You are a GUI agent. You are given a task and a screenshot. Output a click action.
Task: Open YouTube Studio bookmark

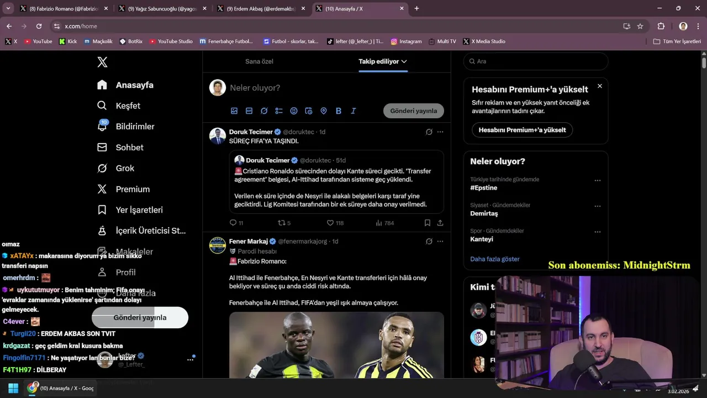point(171,41)
